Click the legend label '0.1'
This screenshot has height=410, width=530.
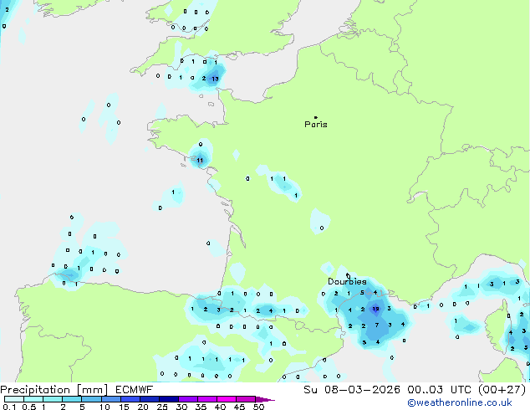(9, 407)
